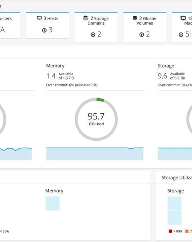Click the upper Storage utilization heatmap block
The image size is (192, 242).
point(174,204)
